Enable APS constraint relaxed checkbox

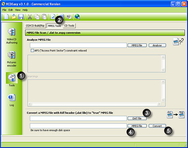32,51
